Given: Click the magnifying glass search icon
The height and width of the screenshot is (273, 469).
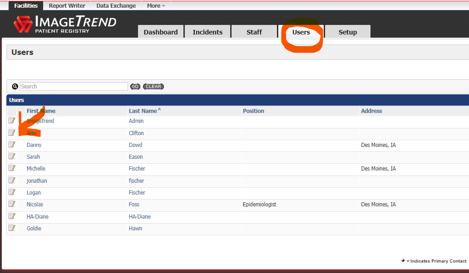Looking at the screenshot, I should [15, 87].
